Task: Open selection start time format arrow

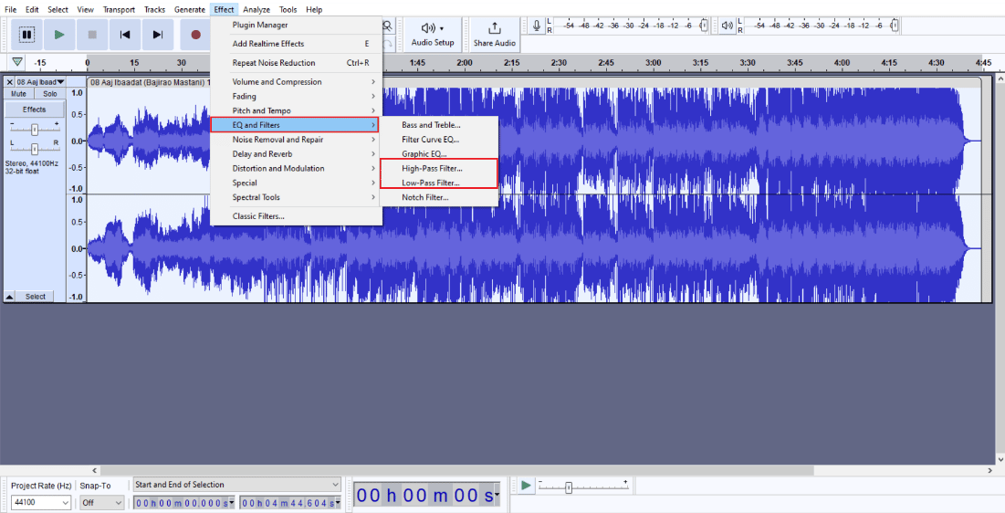Action: pos(231,503)
